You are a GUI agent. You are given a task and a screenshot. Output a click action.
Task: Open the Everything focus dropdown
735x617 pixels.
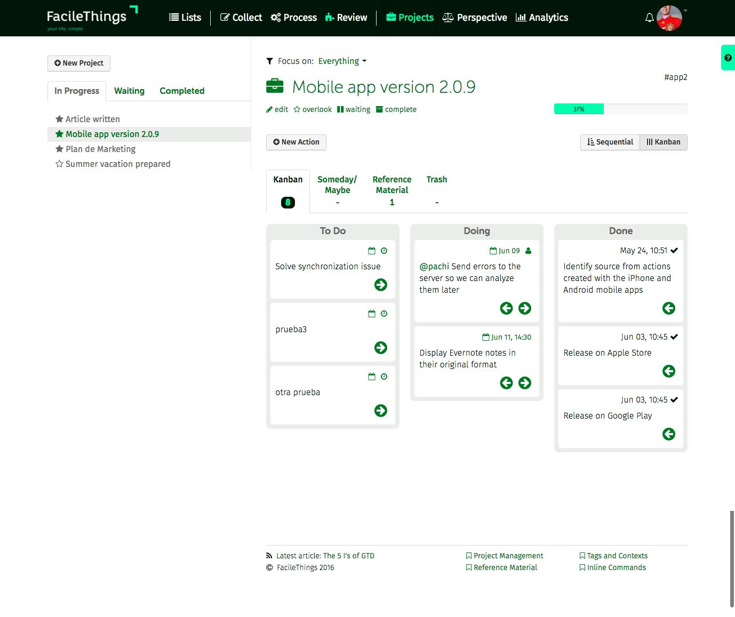tap(341, 61)
